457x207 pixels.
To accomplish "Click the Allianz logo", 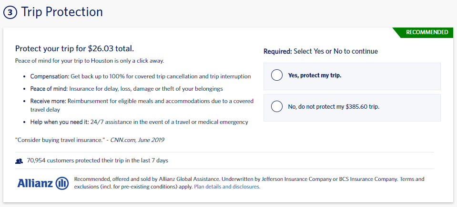I will pyautogui.click(x=43, y=183).
